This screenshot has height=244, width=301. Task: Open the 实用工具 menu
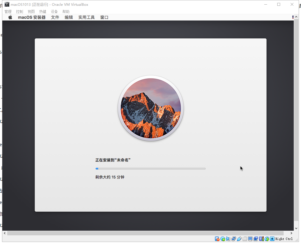point(86,17)
